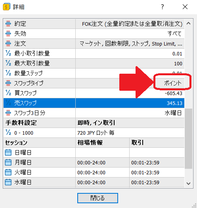
Task: Select the 数量ステップ label
Action: pyautogui.click(x=29, y=73)
